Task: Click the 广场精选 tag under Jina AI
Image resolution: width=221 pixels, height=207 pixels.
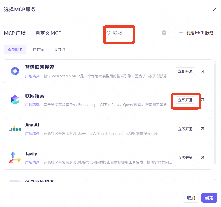Action: pos(32,134)
